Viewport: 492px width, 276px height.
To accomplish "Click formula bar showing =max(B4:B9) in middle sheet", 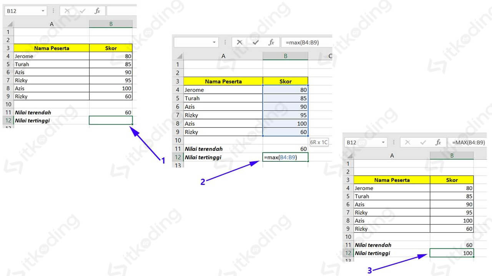I will (306, 42).
